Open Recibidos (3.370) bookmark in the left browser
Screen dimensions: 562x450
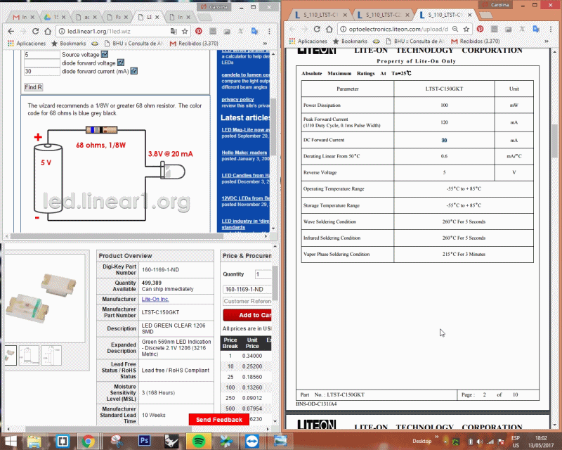click(194, 44)
